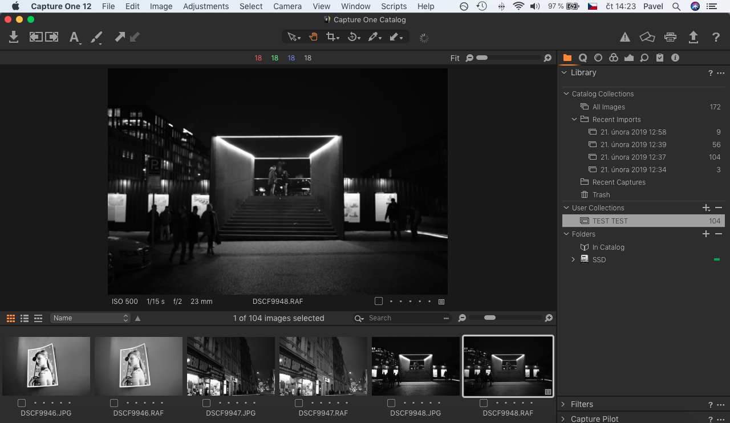
Task: Tick the checkbox under DSCF9947.RAF
Action: click(x=299, y=403)
